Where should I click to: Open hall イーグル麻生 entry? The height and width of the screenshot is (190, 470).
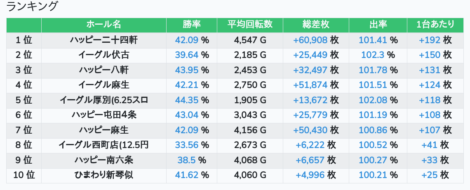[103, 85]
